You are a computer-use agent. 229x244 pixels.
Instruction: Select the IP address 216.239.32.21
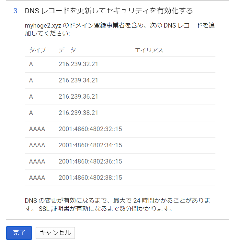point(78,64)
